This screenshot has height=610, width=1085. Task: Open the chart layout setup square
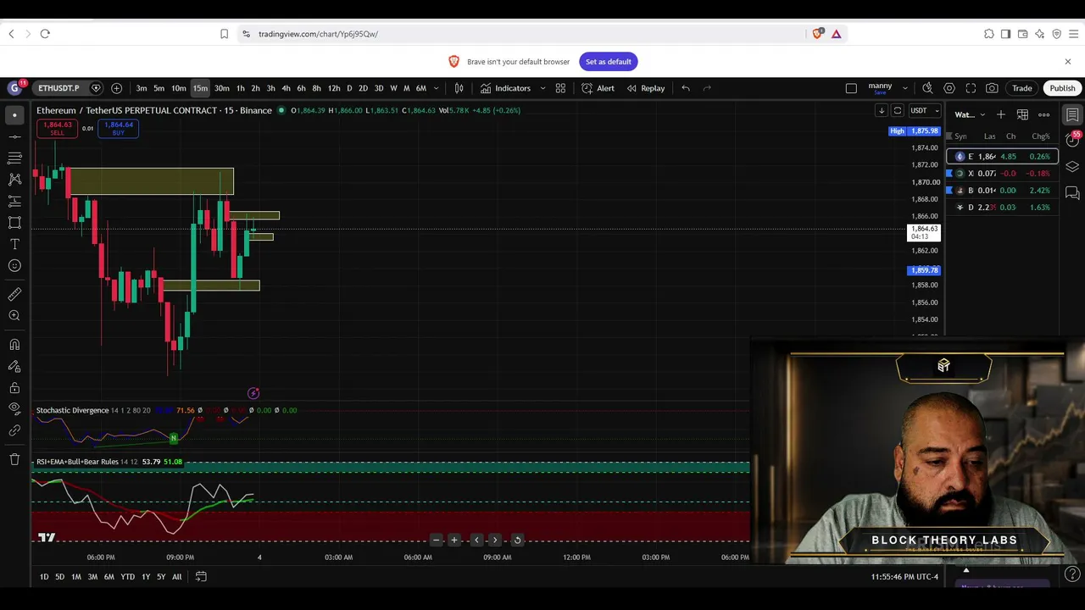coord(851,88)
